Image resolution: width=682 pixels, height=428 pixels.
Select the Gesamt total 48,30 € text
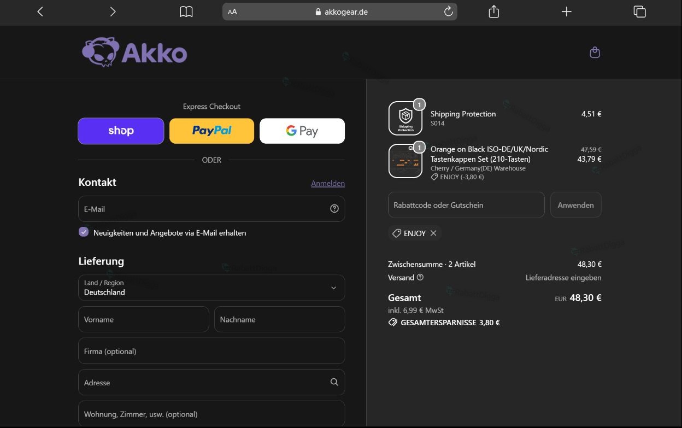[585, 298]
